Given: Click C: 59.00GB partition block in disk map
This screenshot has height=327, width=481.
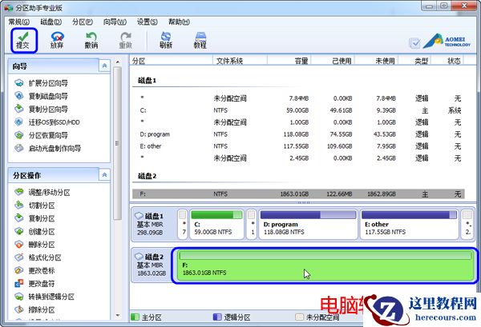Looking at the screenshot, I should click(216, 224).
